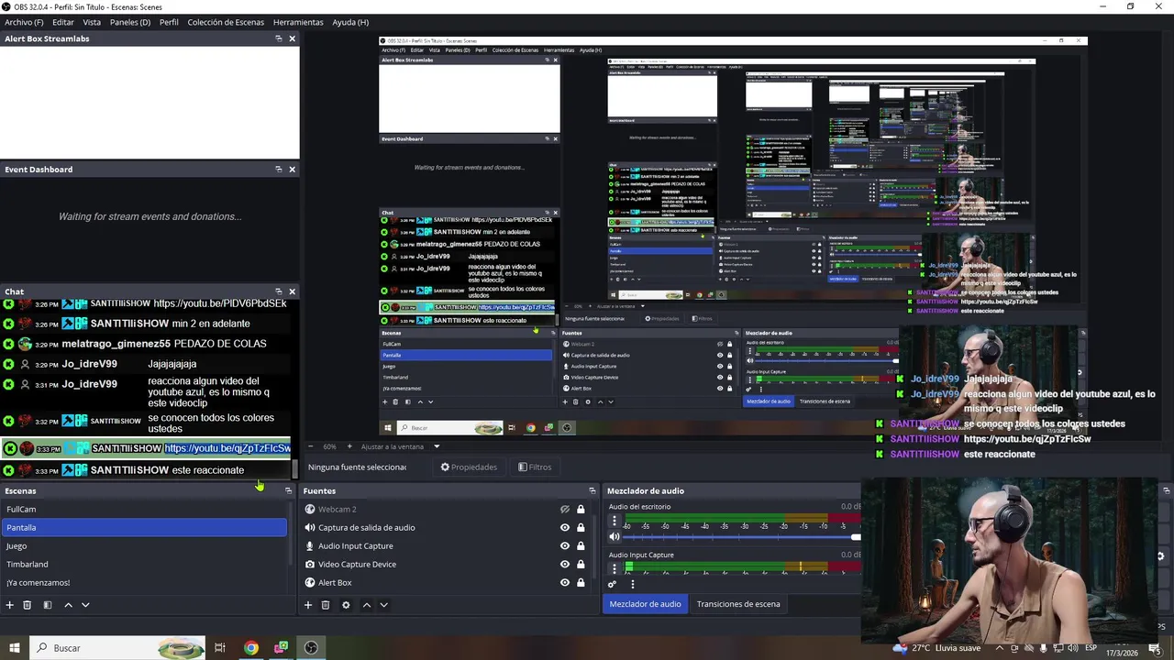Open Colección de Escenas menu
This screenshot has height=660, width=1174.
(x=226, y=22)
